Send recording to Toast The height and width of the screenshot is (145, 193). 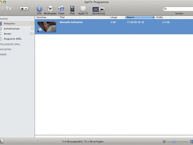61,9
